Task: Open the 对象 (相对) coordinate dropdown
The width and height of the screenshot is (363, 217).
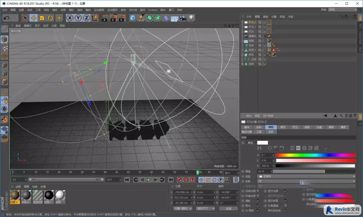Action: (183, 209)
